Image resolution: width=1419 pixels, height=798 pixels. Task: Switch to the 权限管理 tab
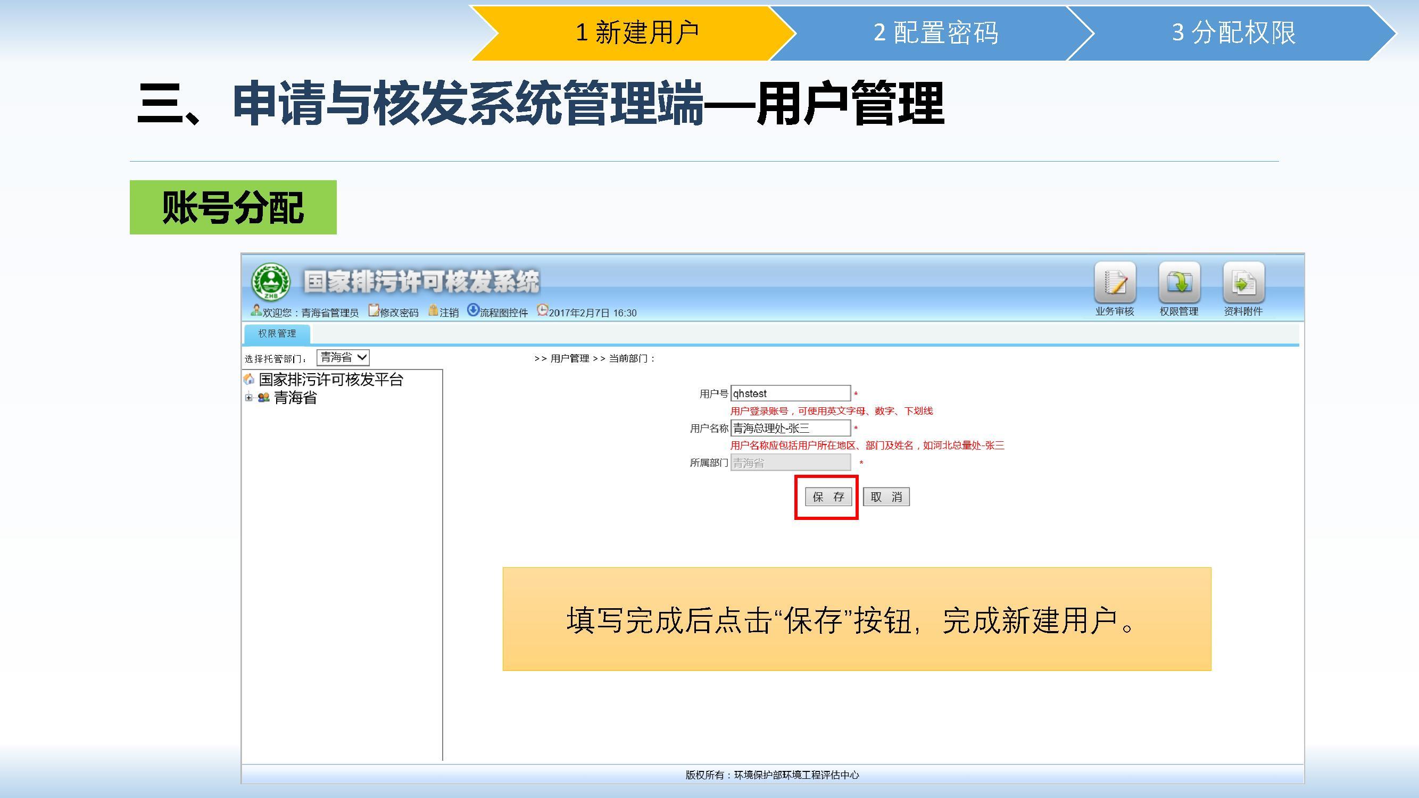(x=277, y=333)
